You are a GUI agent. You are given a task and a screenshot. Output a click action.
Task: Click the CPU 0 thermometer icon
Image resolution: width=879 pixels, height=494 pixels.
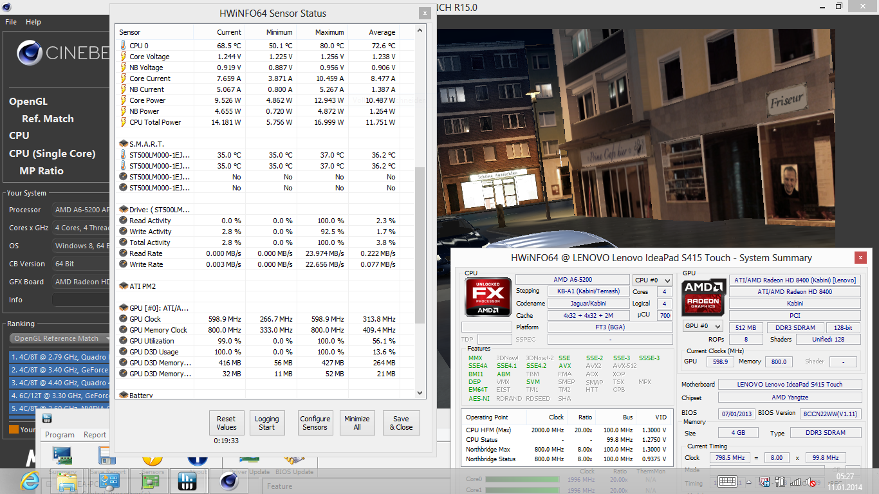tap(124, 46)
